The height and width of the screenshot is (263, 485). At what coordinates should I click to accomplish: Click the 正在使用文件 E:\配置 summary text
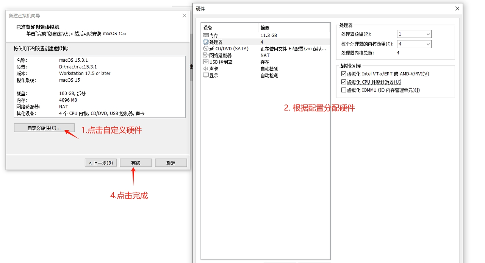point(293,48)
